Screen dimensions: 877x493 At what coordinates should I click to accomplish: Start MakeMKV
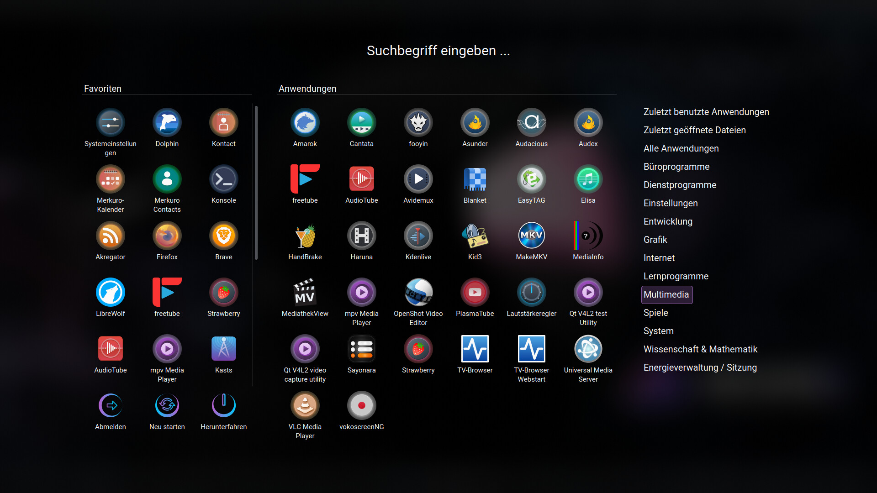point(532,241)
